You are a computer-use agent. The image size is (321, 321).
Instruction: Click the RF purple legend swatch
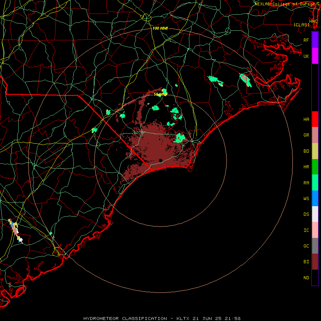(315, 40)
